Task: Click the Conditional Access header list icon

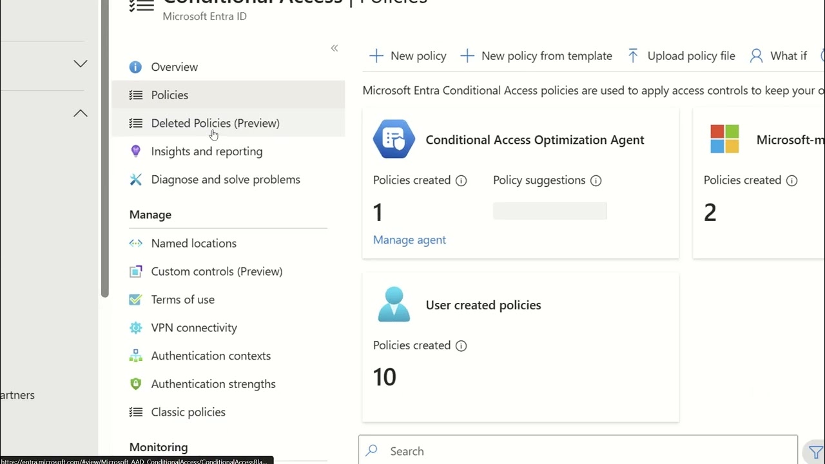Action: (141, 5)
